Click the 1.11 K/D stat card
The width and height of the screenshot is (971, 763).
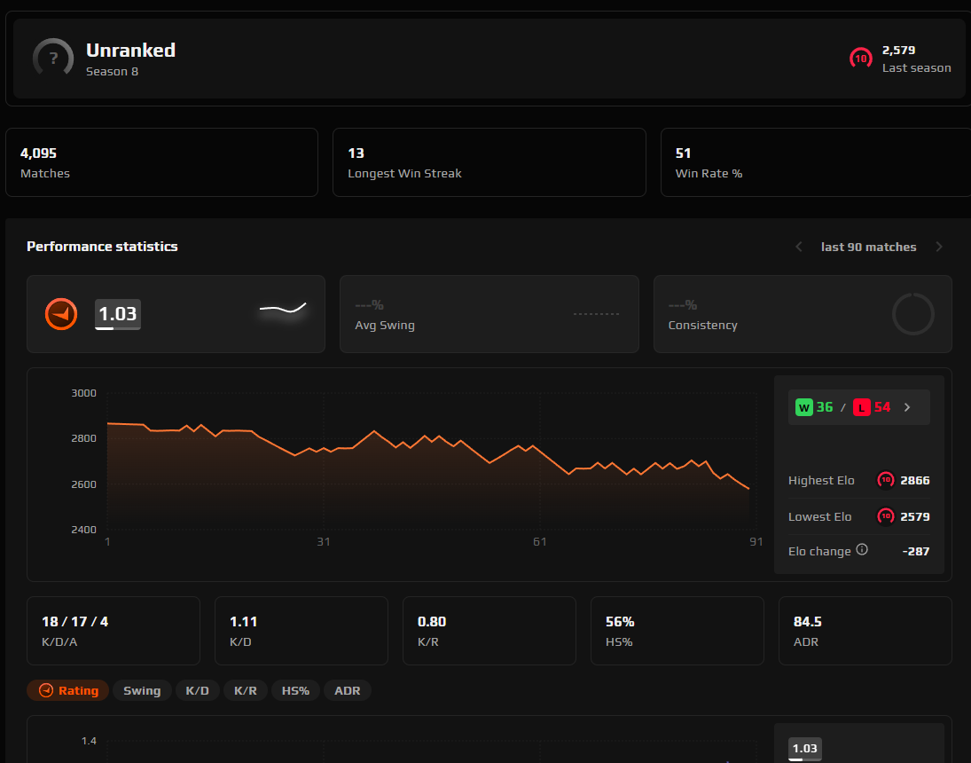tap(301, 631)
